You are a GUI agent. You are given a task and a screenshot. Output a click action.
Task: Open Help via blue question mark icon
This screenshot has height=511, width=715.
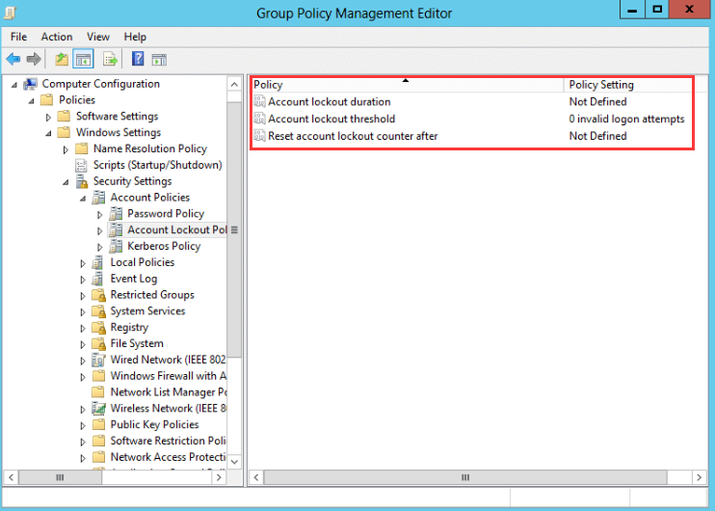coord(138,60)
